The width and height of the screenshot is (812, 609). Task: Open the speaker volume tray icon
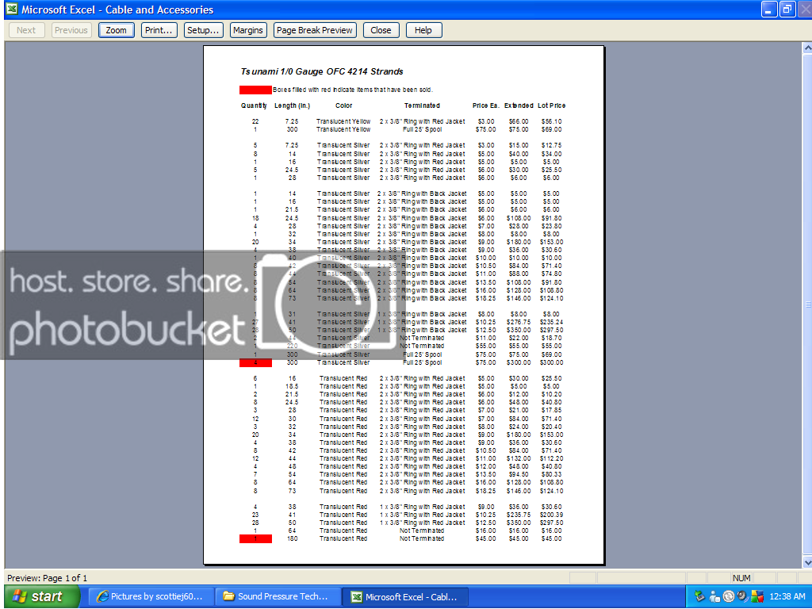[x=742, y=596]
